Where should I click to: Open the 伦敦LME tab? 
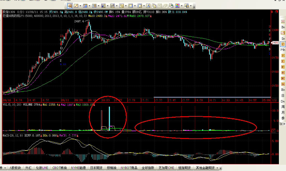[42, 168]
